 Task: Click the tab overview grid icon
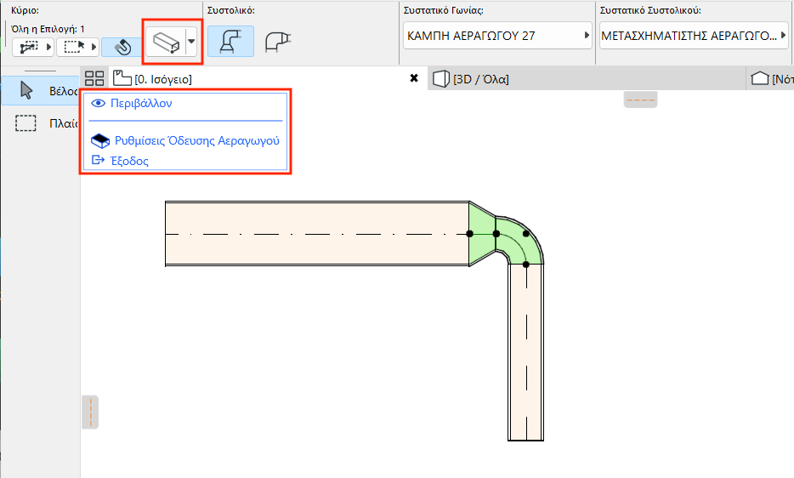tap(94, 78)
